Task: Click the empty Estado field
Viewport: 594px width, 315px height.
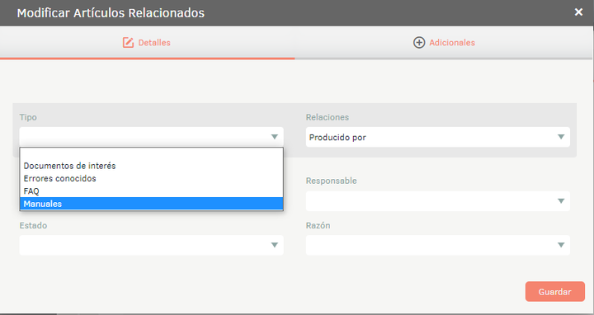Action: point(152,245)
